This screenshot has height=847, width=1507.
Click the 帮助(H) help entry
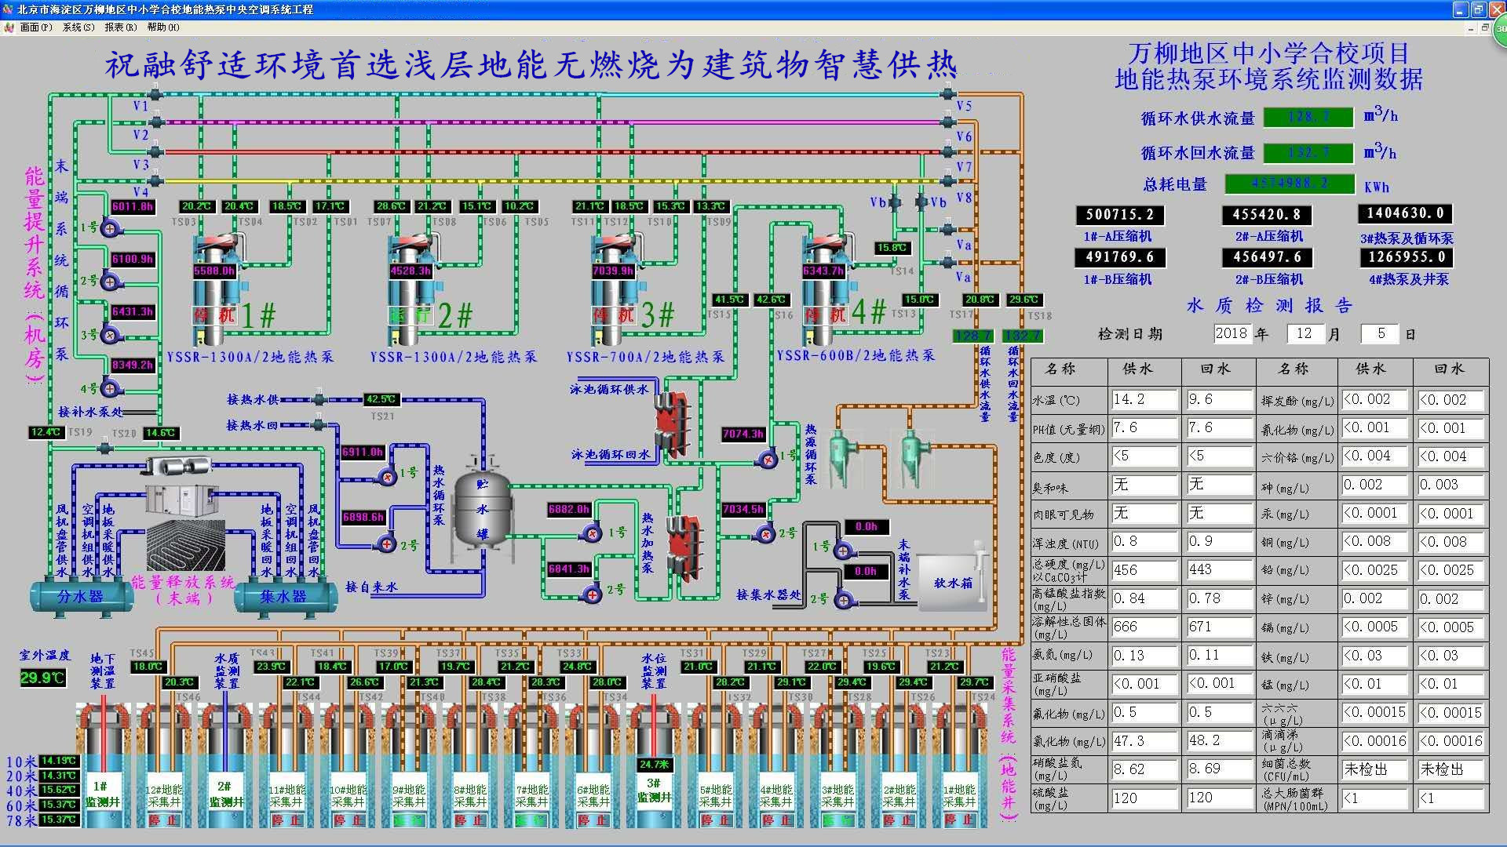162,26
